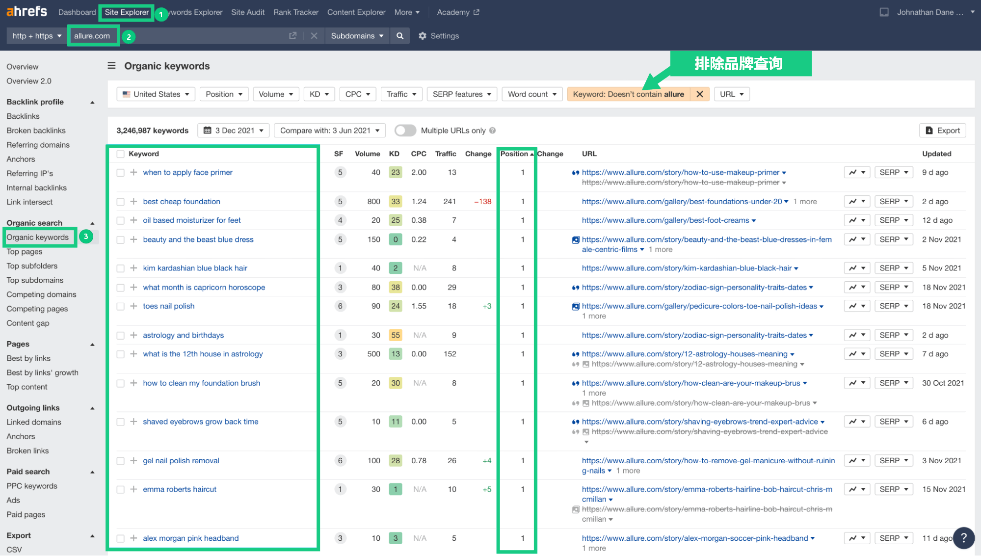Open the Compare with: 3 Jun 2021 dropdown
Viewport: 981px width, 556px height.
point(330,131)
